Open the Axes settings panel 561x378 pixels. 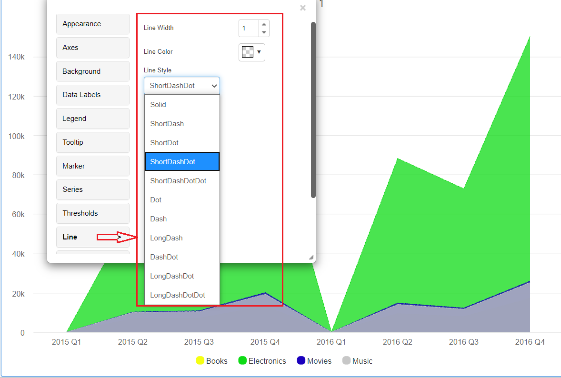click(92, 48)
